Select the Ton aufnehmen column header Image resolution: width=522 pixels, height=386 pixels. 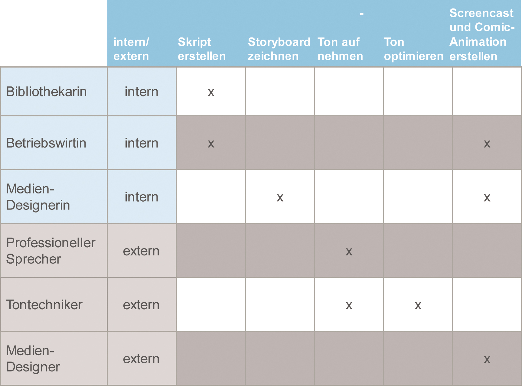click(x=340, y=49)
